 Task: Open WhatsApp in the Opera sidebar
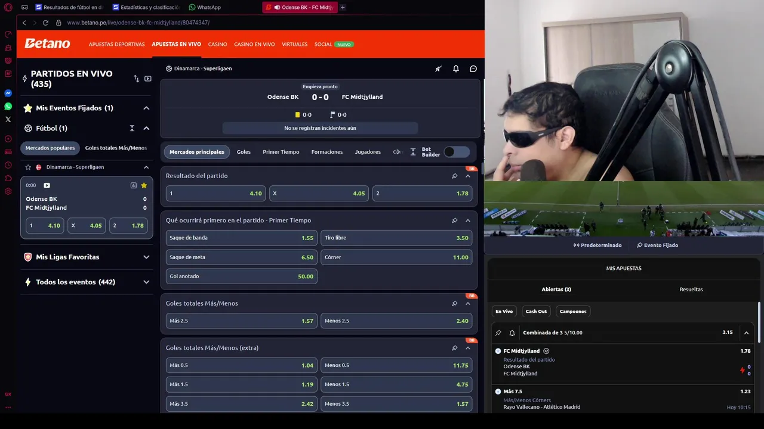click(8, 107)
